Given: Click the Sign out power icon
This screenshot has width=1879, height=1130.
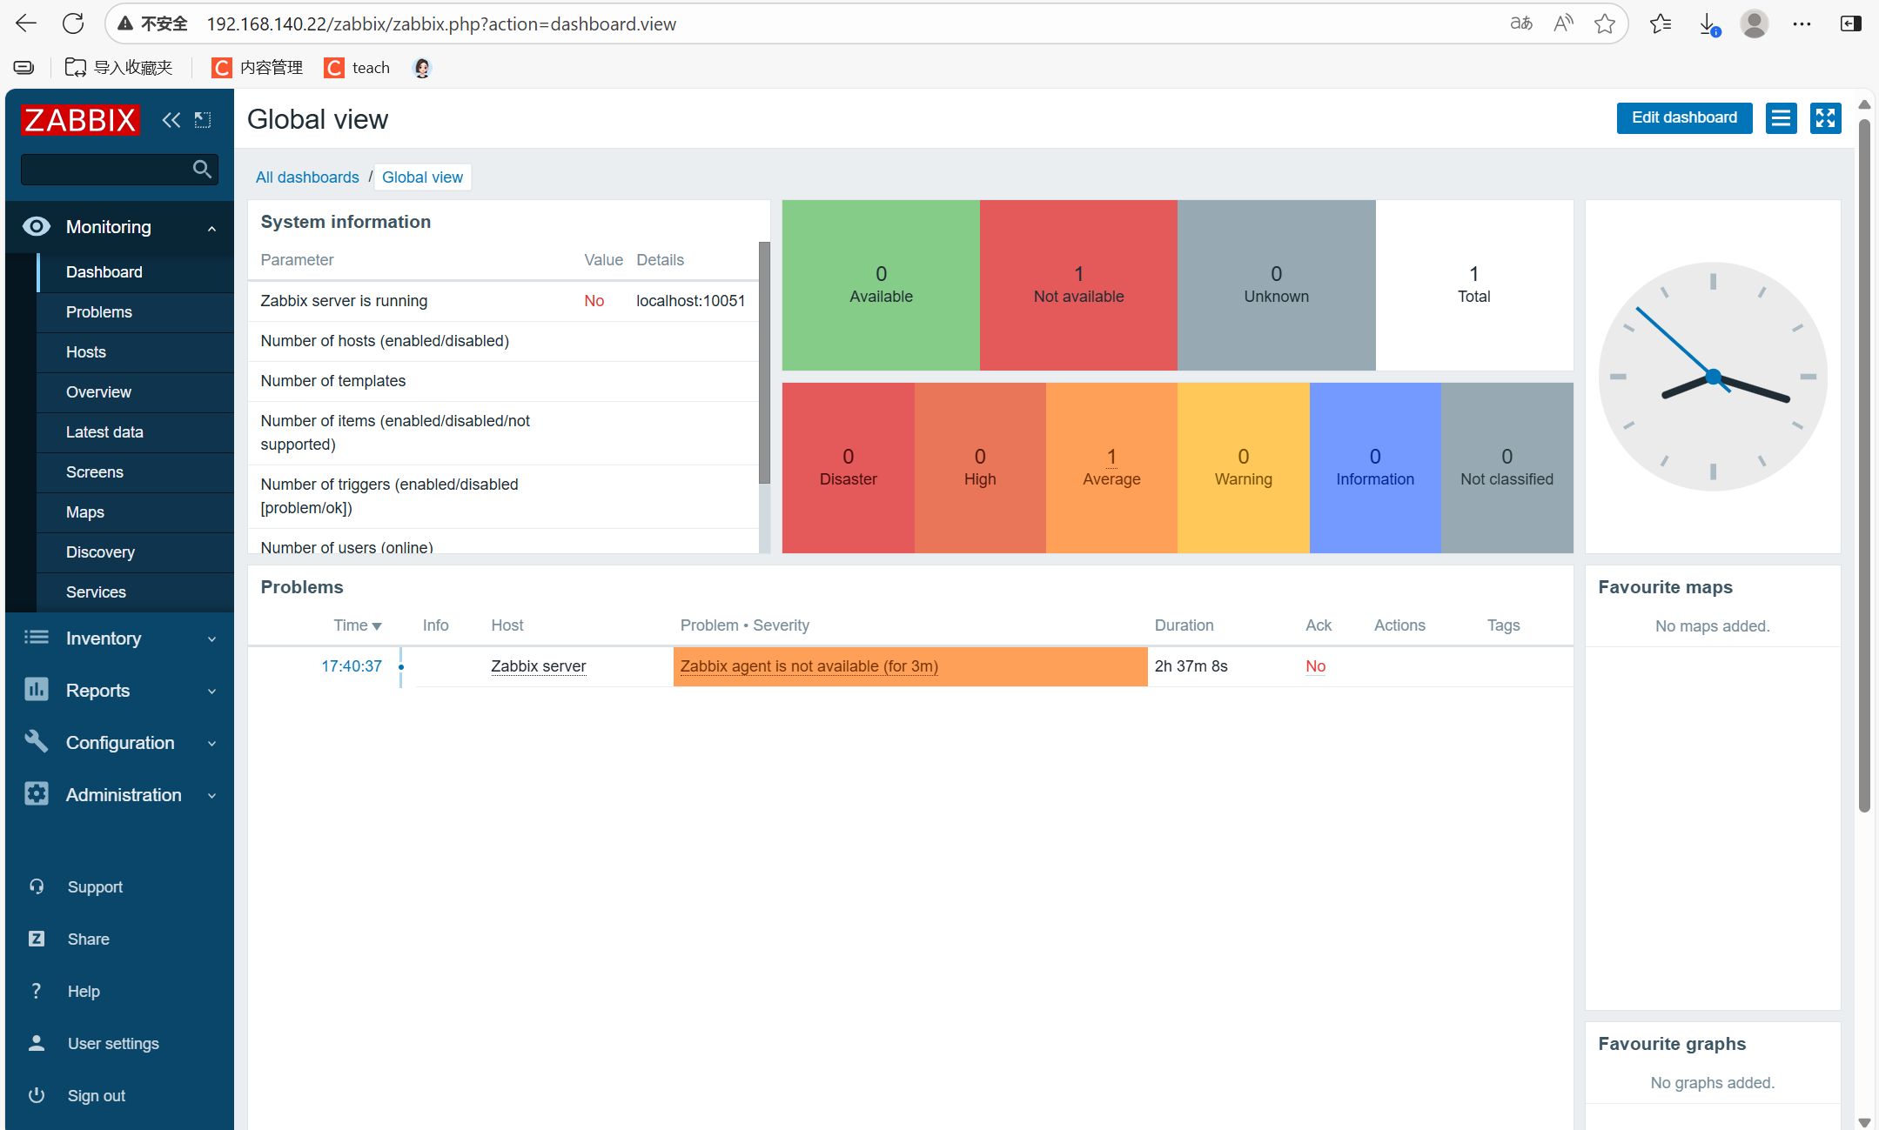Looking at the screenshot, I should 37,1095.
